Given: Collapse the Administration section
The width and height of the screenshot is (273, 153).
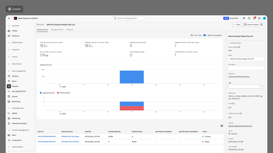Looking at the screenshot, I should click(9, 147).
